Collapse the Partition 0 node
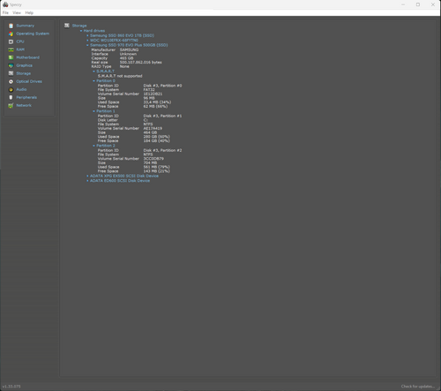The width and height of the screenshot is (441, 391). point(106,80)
